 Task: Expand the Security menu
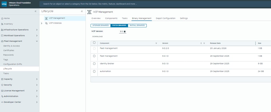[37, 85]
